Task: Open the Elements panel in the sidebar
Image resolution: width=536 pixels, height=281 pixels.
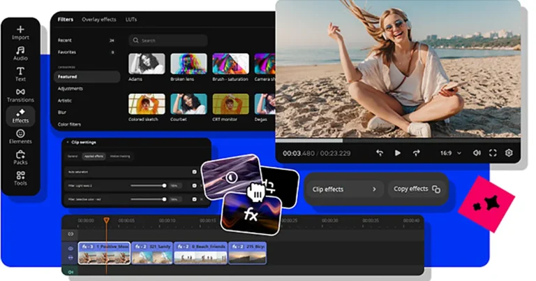Action: coord(20,136)
